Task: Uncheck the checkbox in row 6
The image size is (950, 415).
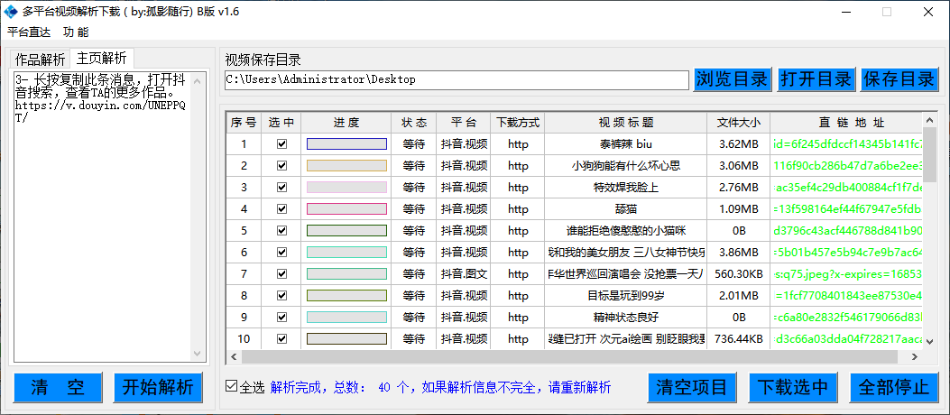Action: point(281,252)
